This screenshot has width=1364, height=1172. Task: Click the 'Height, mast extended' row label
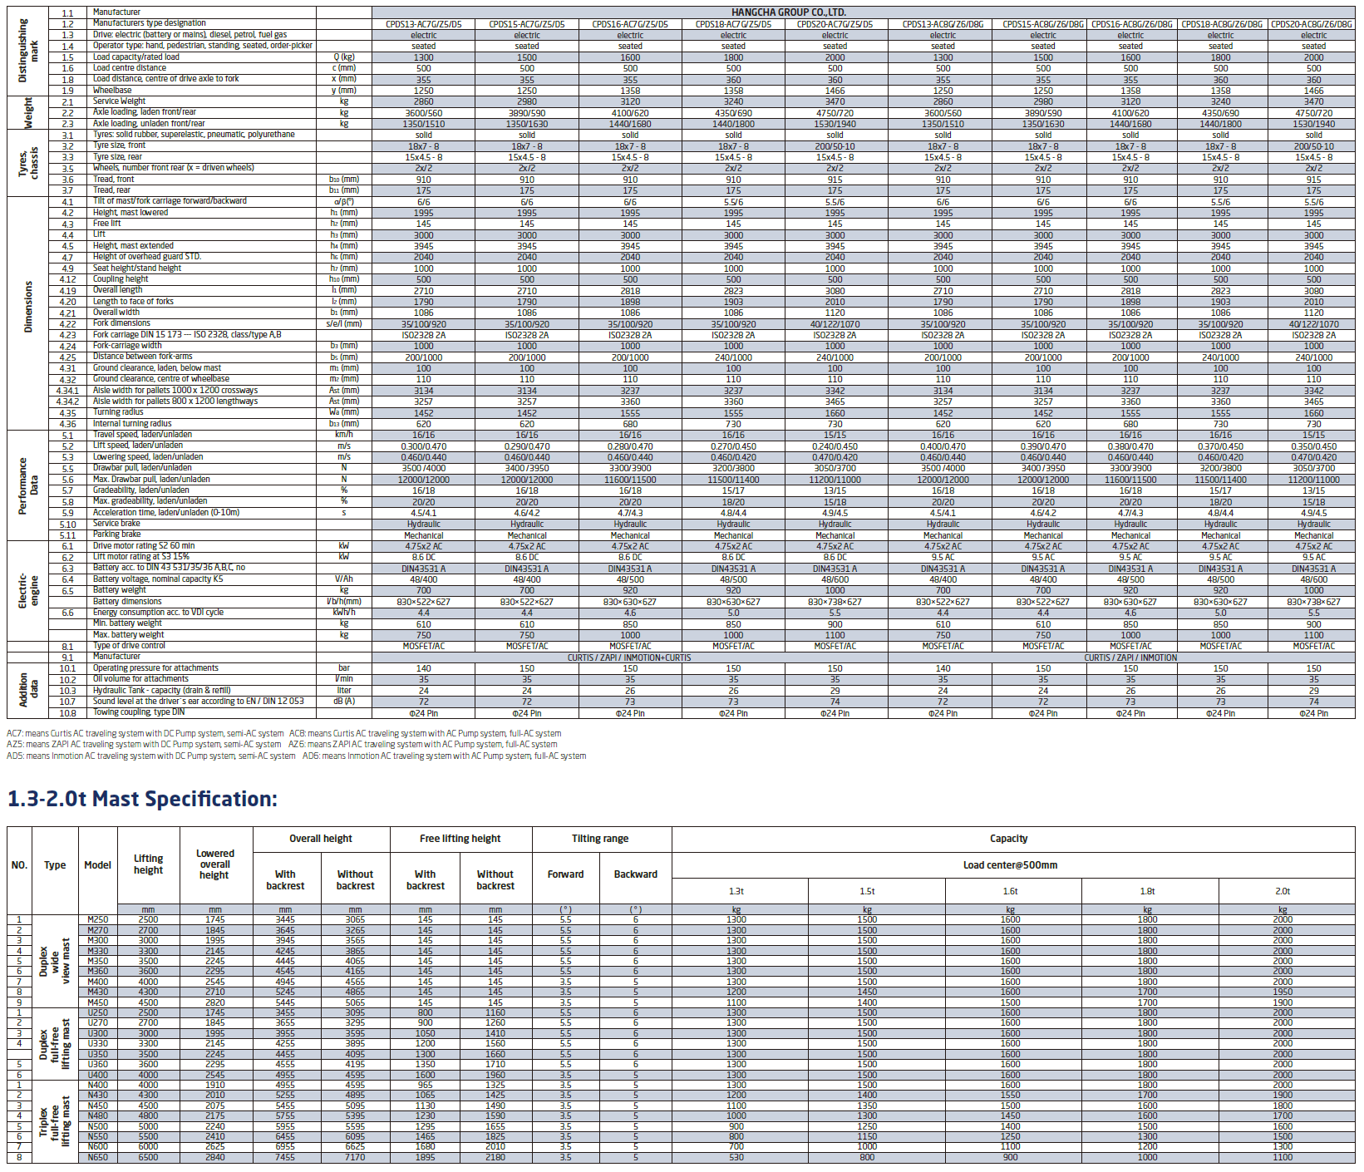(134, 246)
